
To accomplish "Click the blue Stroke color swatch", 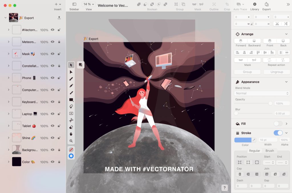I will (x=243, y=140).
